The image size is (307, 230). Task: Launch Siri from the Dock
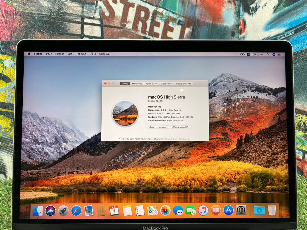tap(50, 211)
